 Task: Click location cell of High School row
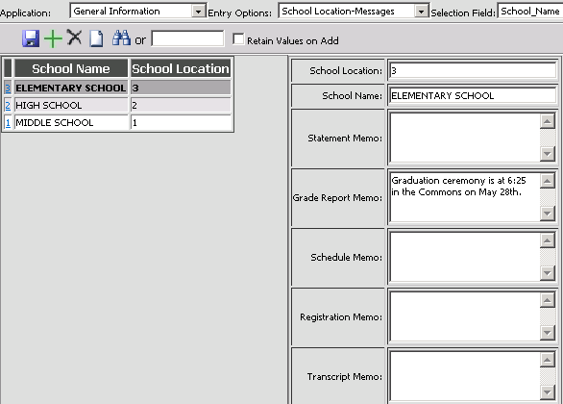pos(181,105)
